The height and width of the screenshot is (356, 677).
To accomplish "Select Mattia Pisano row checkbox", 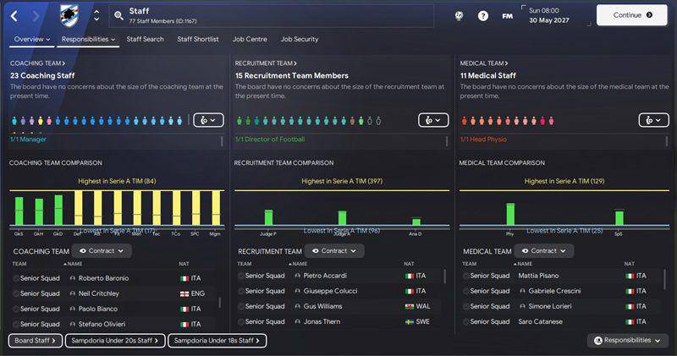I will click(466, 276).
